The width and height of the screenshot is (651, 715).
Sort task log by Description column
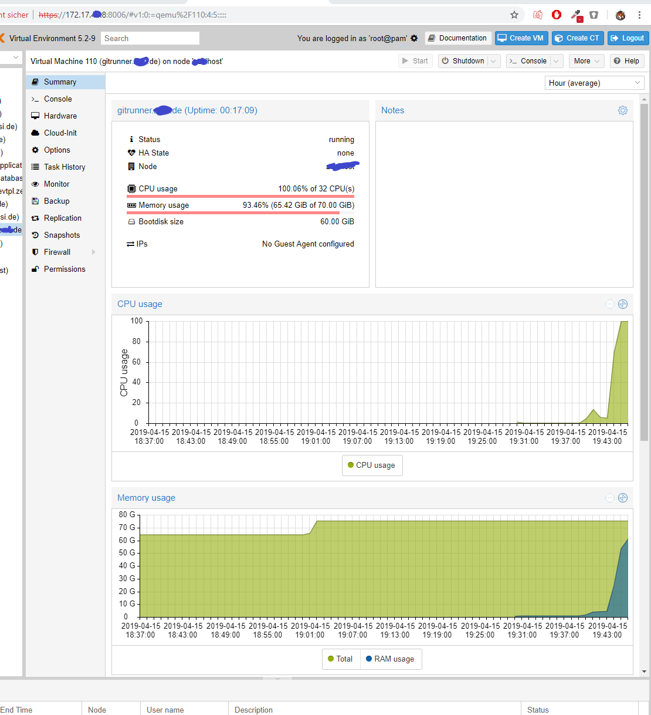click(374, 710)
